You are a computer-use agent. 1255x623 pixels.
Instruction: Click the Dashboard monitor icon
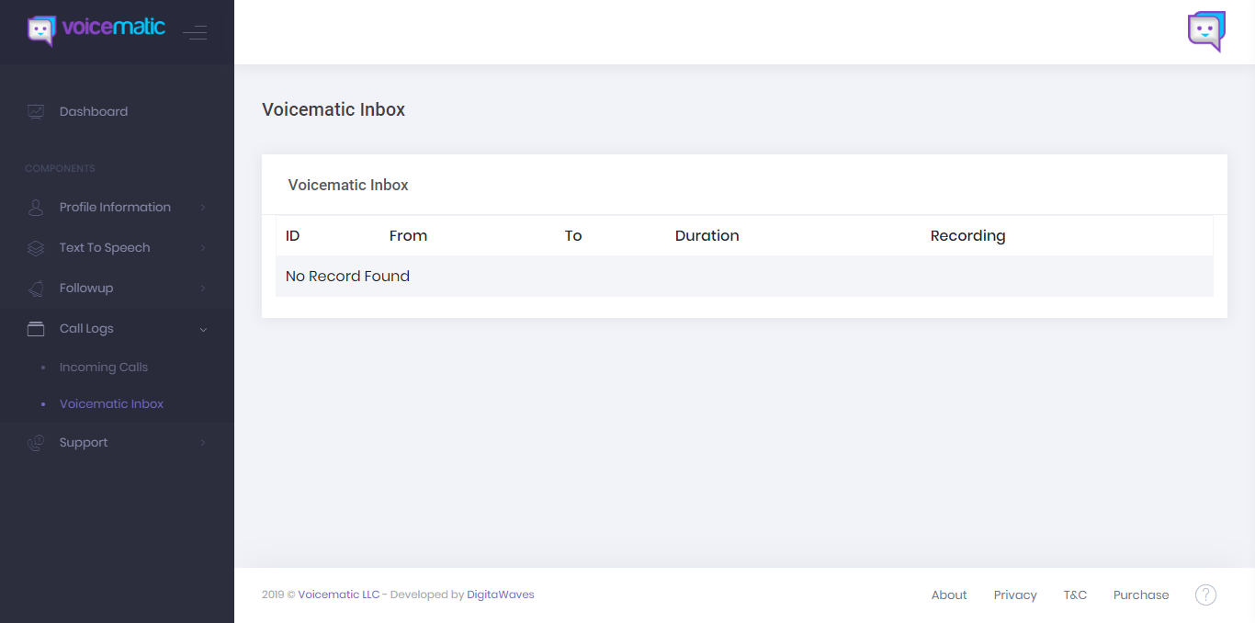[36, 112]
